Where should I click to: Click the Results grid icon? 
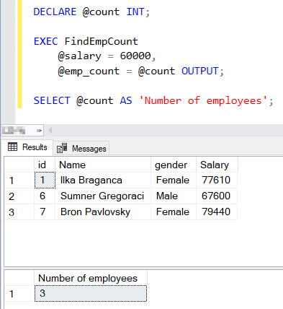[12, 147]
